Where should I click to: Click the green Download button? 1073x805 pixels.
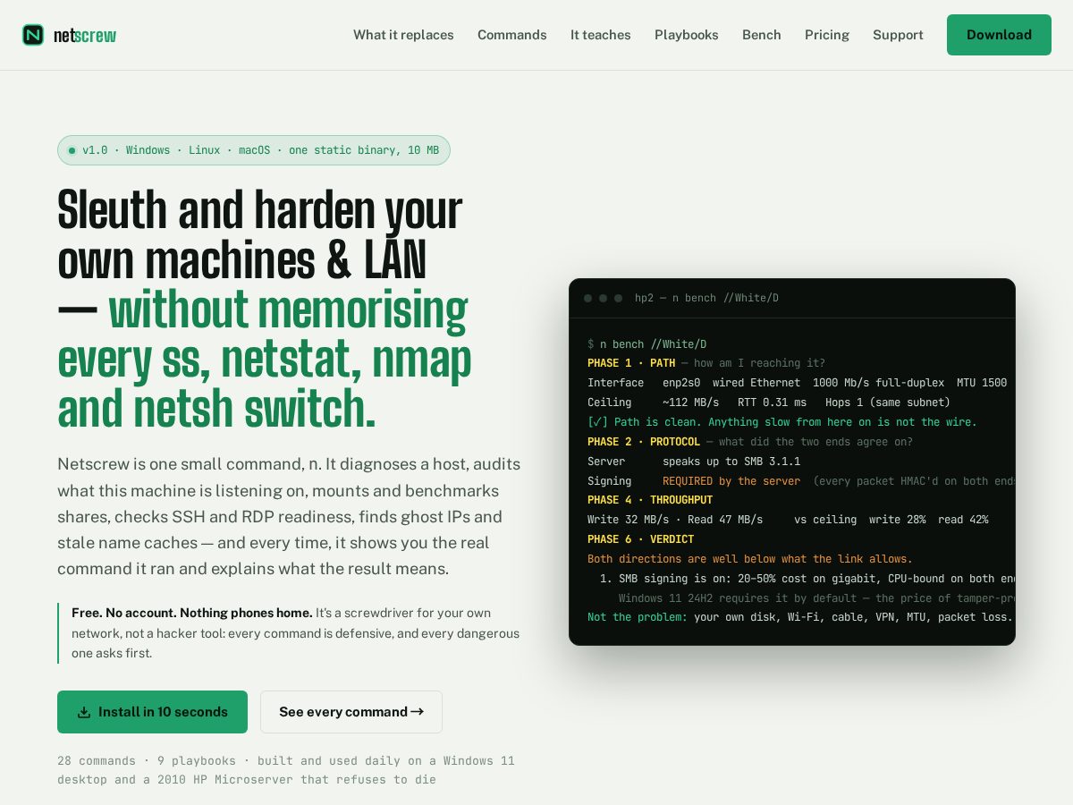click(x=999, y=35)
